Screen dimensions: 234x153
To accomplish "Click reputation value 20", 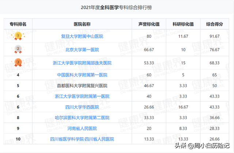I will 149,129.
